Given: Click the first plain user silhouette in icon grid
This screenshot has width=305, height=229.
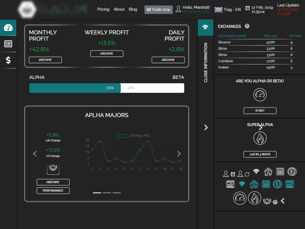Looking at the screenshot, I should coord(226,174).
